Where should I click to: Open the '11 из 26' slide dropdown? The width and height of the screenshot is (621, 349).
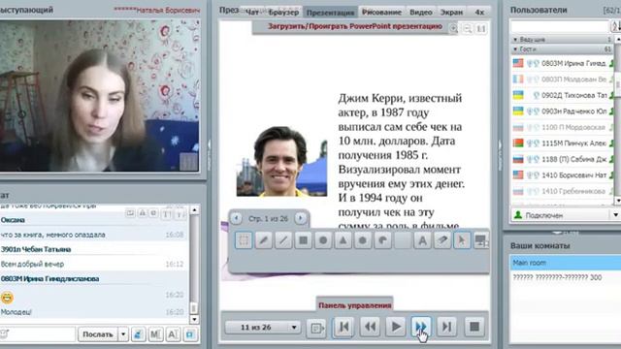(262, 328)
